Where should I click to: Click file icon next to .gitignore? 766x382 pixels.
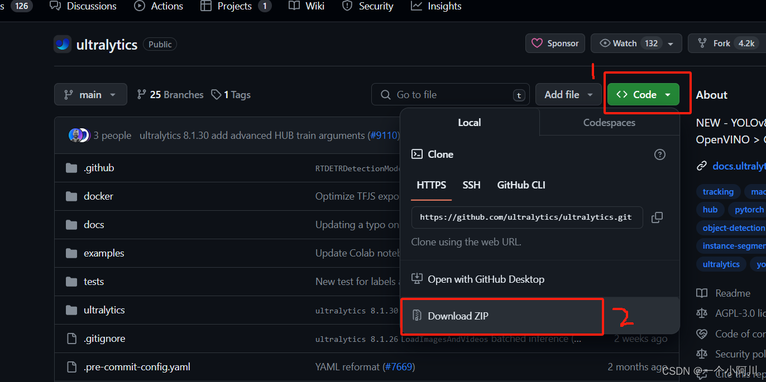click(x=71, y=339)
